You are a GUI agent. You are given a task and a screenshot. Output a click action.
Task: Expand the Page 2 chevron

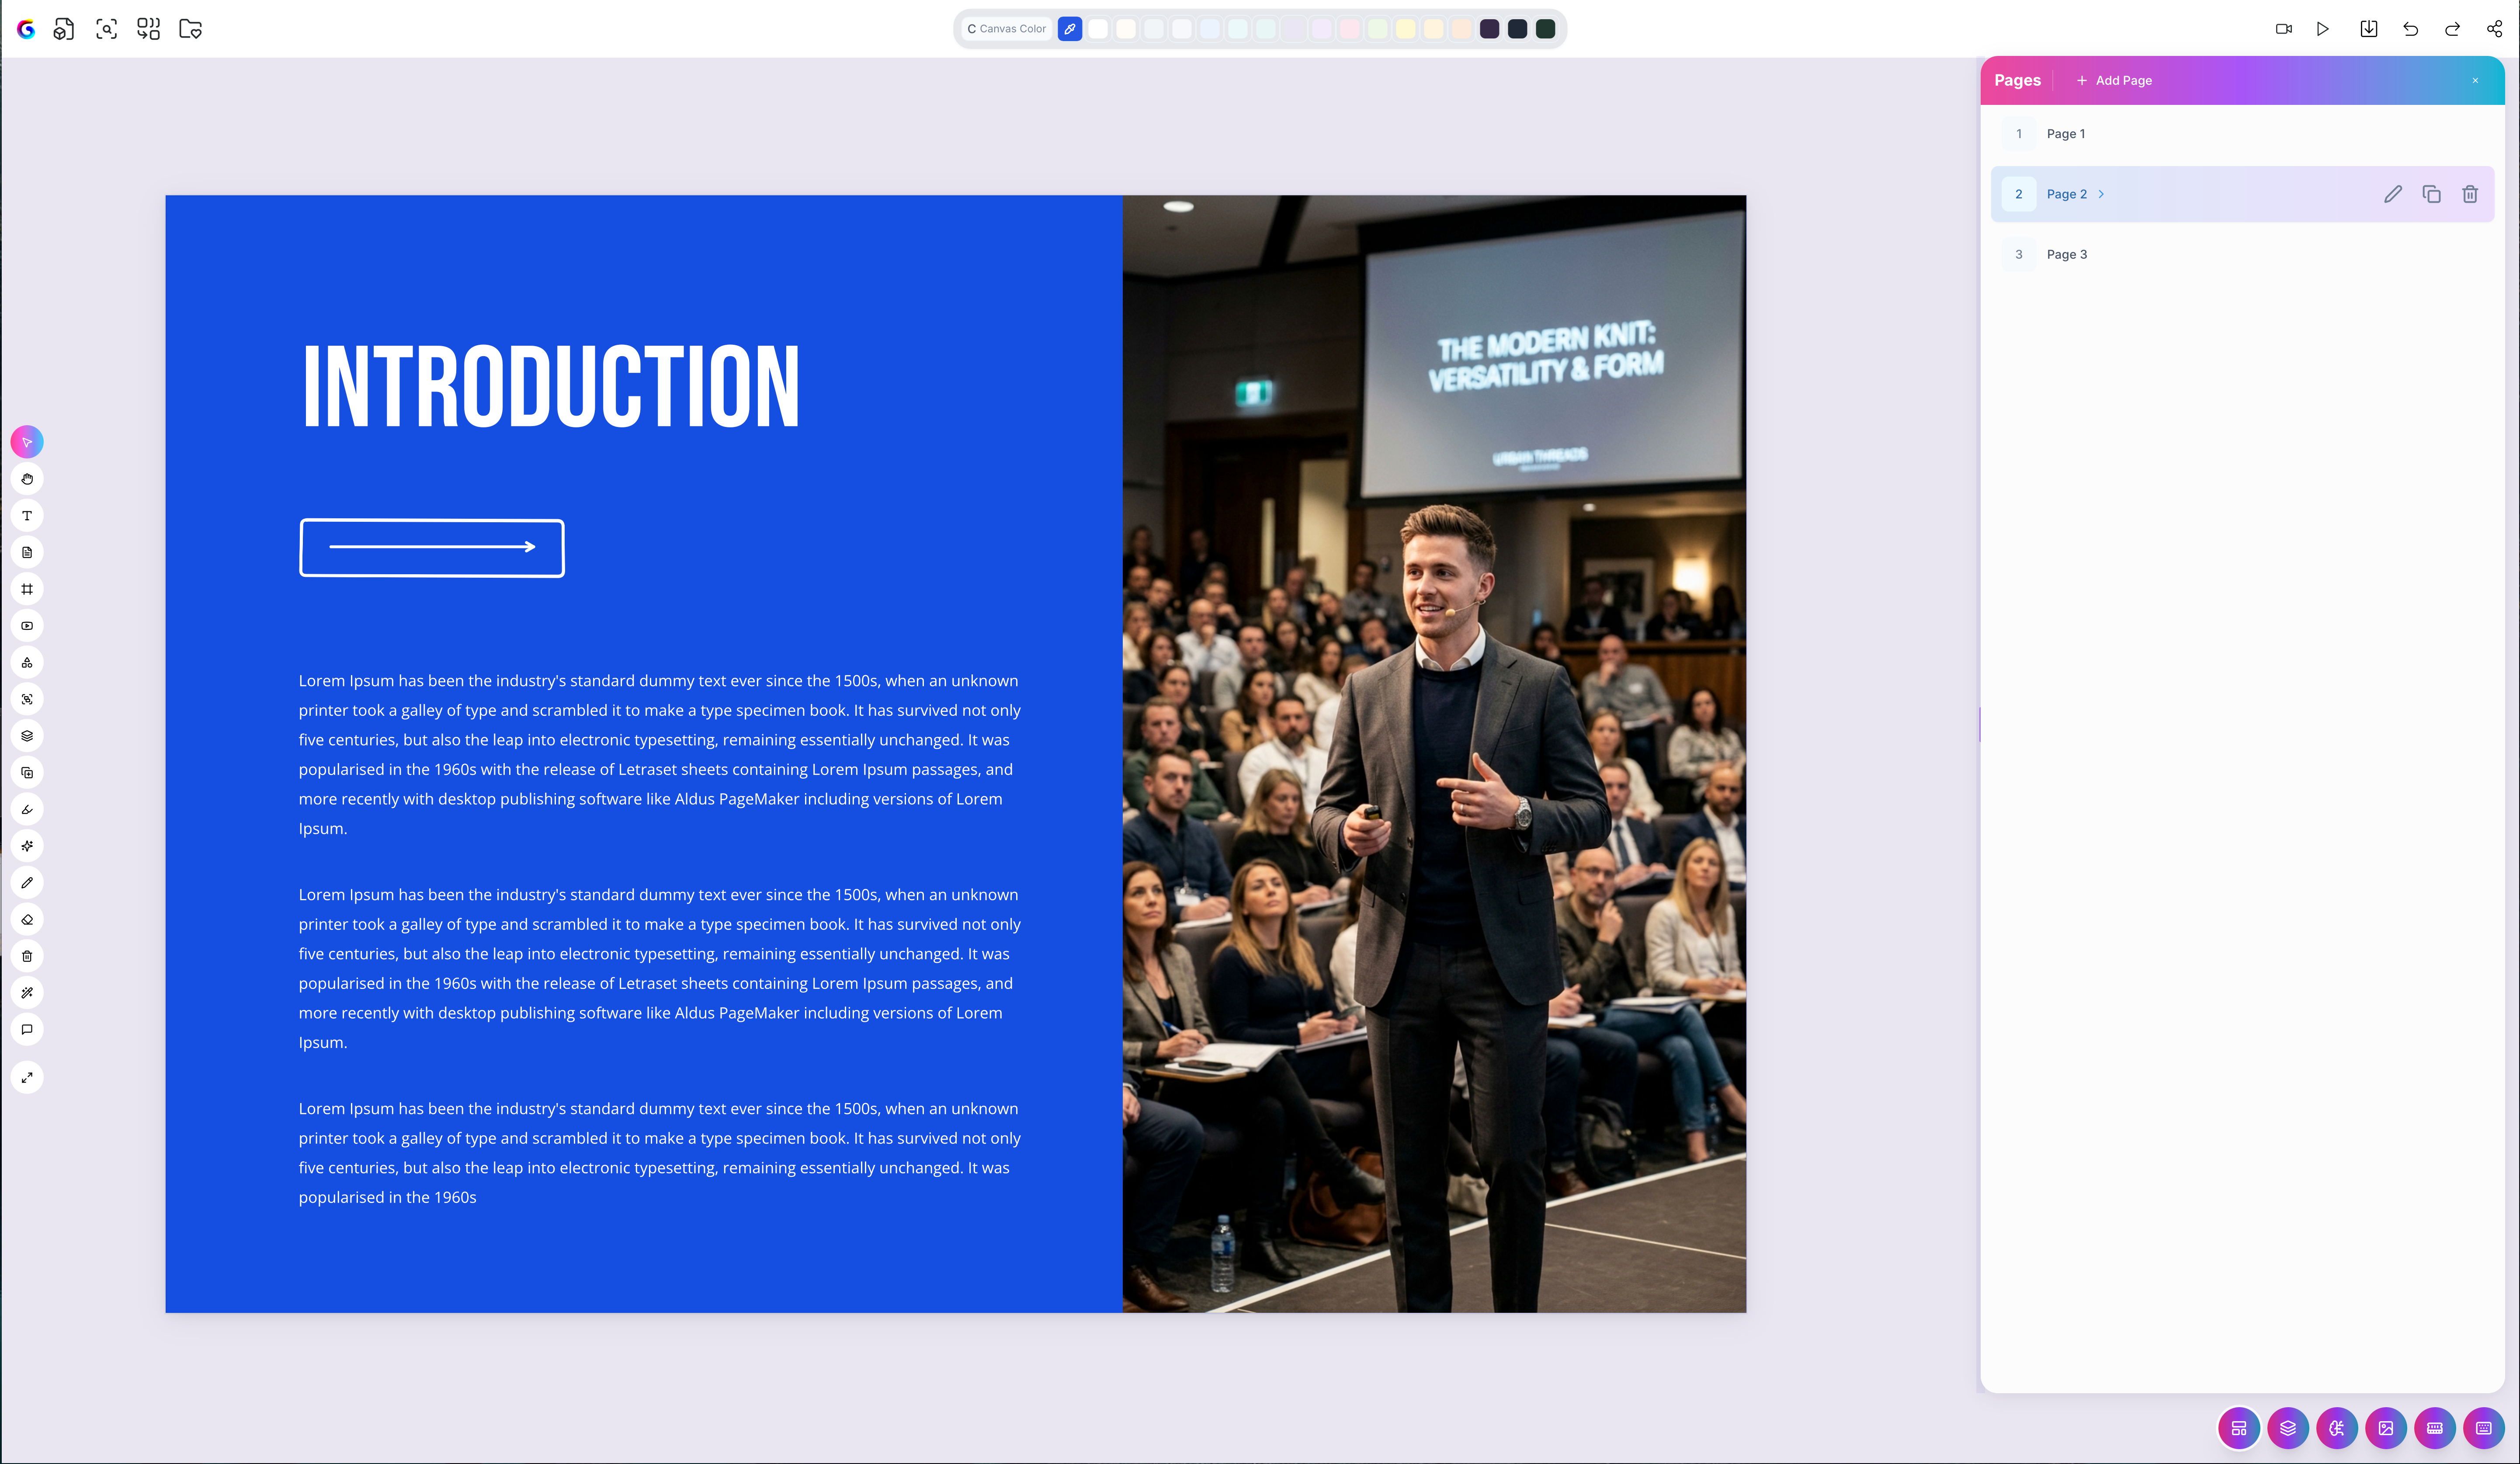tap(2101, 194)
